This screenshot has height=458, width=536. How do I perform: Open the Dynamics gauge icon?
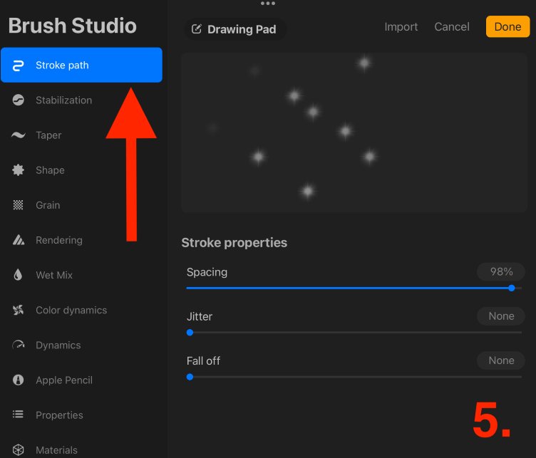(x=18, y=345)
